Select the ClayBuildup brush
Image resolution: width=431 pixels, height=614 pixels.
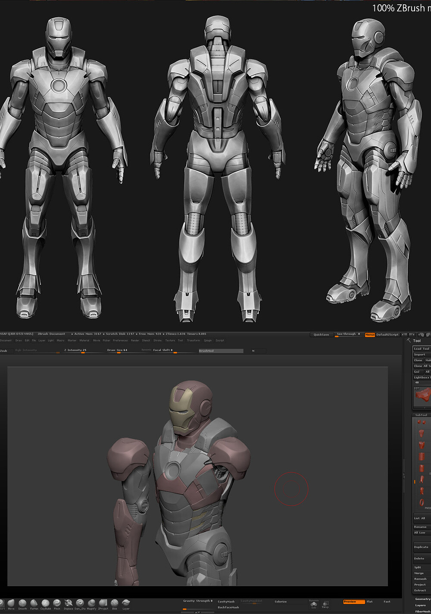pos(45,604)
